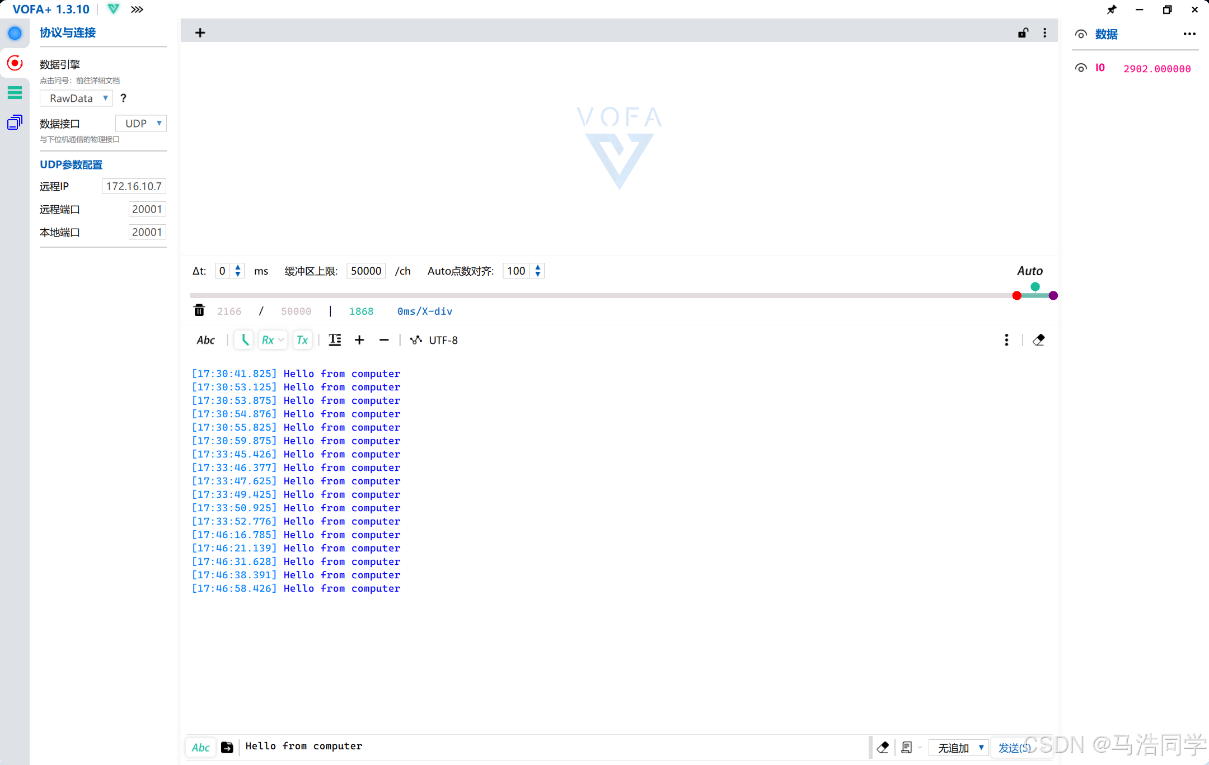Select the UTF-8 encoding label
The image size is (1209, 765).
point(443,340)
